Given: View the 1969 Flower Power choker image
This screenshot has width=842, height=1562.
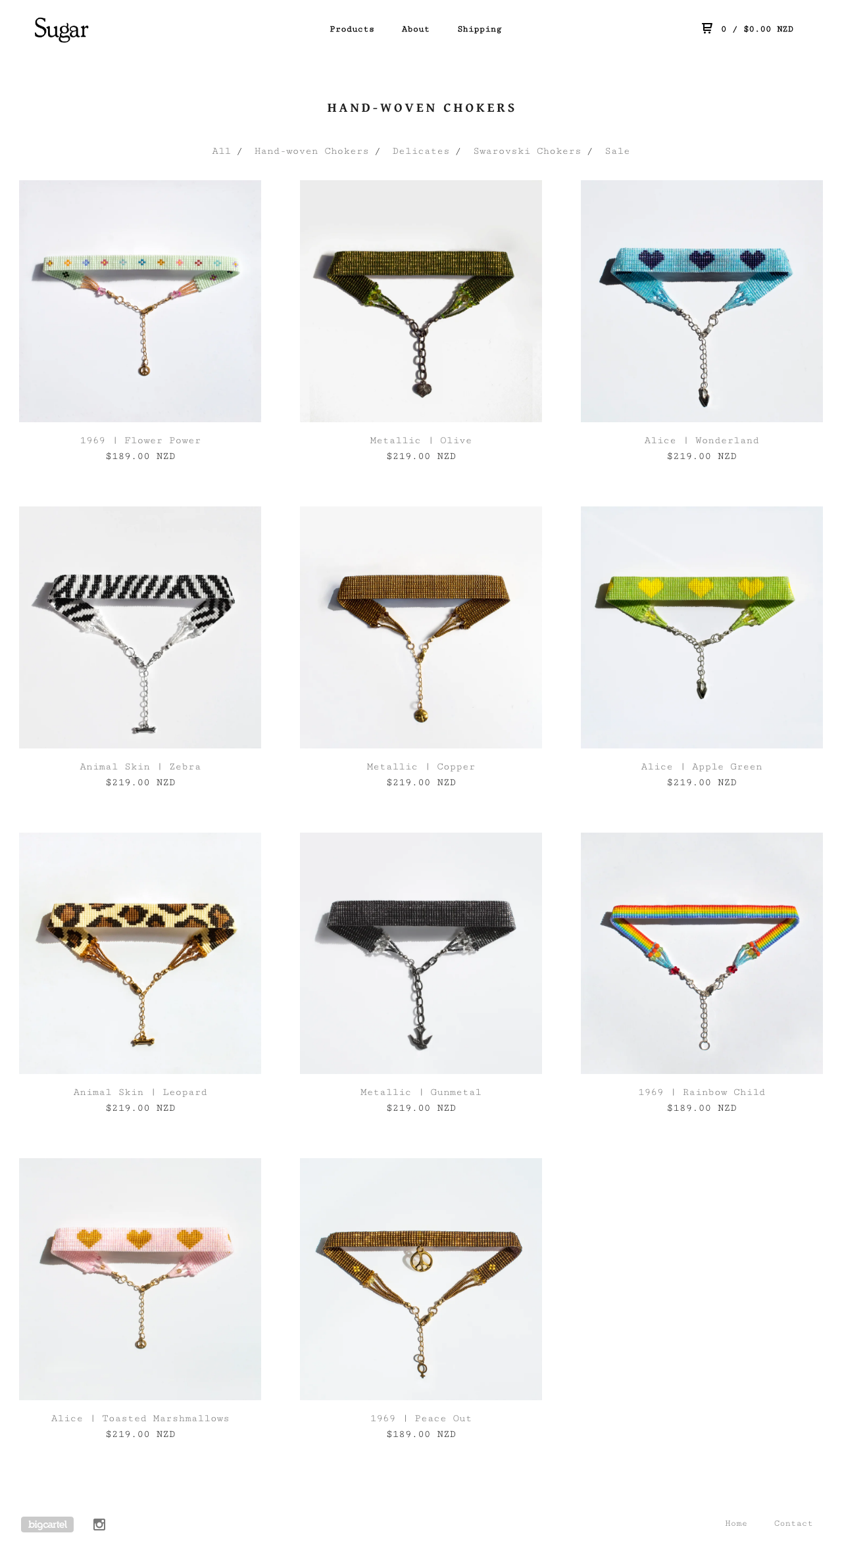Looking at the screenshot, I should coord(140,301).
